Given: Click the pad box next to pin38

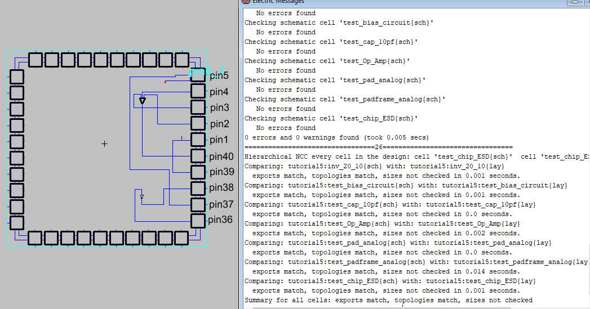Looking at the screenshot, I should pos(198,188).
